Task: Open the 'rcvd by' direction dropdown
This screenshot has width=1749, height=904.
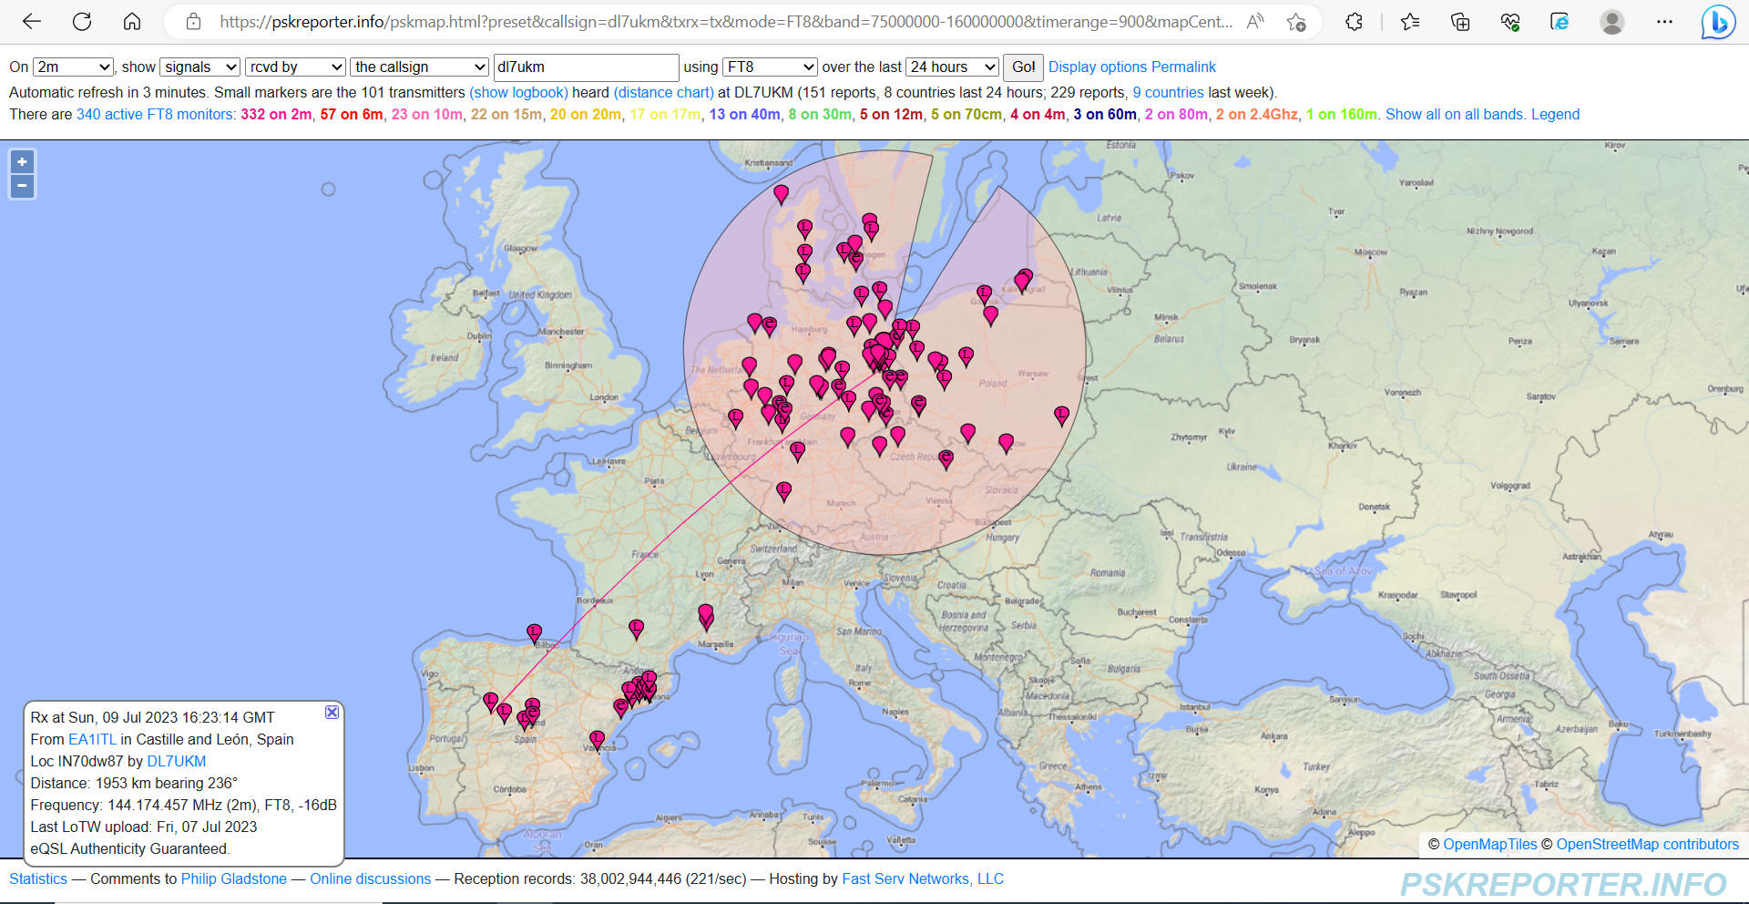Action: [295, 67]
